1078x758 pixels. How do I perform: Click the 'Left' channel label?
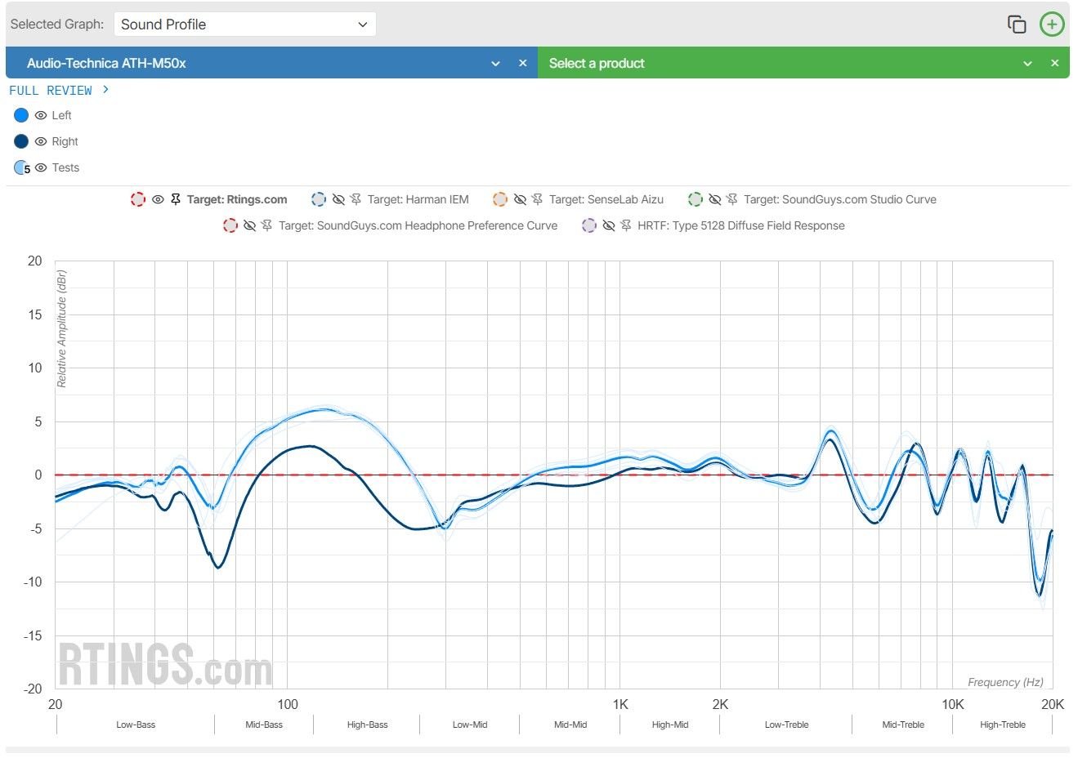click(x=61, y=115)
